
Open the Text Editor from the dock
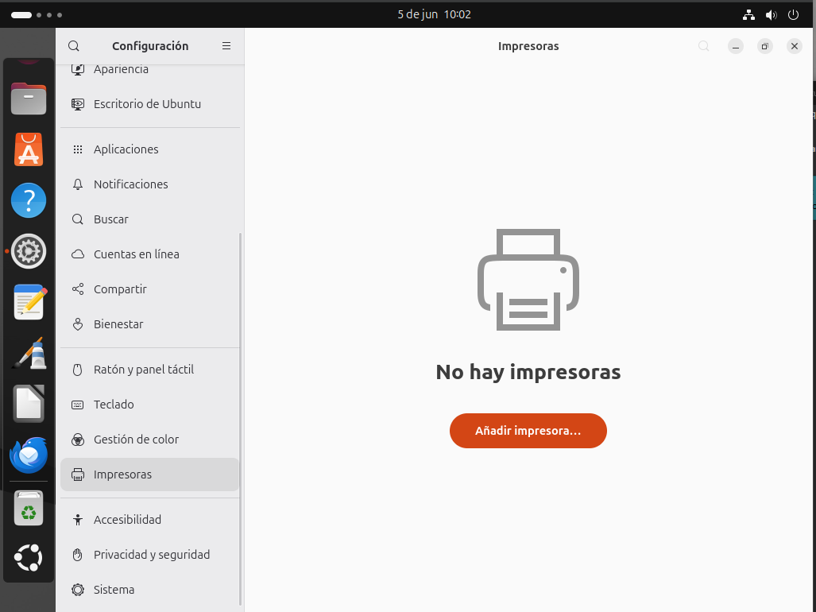click(29, 302)
